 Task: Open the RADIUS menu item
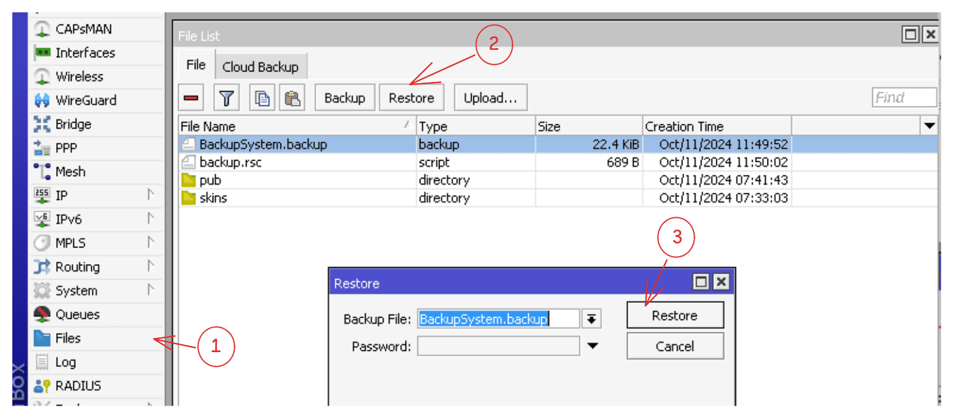pyautogui.click(x=78, y=386)
